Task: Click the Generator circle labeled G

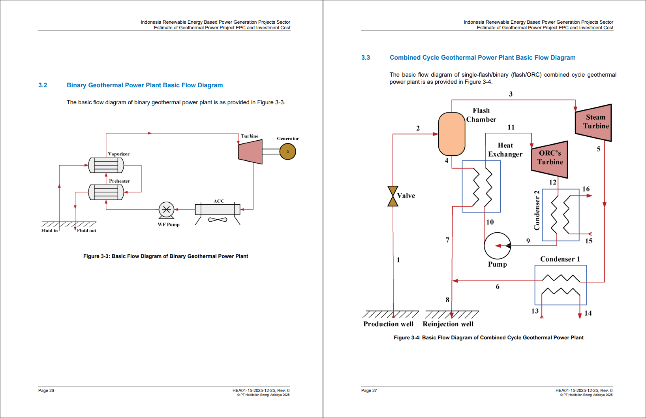Action: (288, 151)
